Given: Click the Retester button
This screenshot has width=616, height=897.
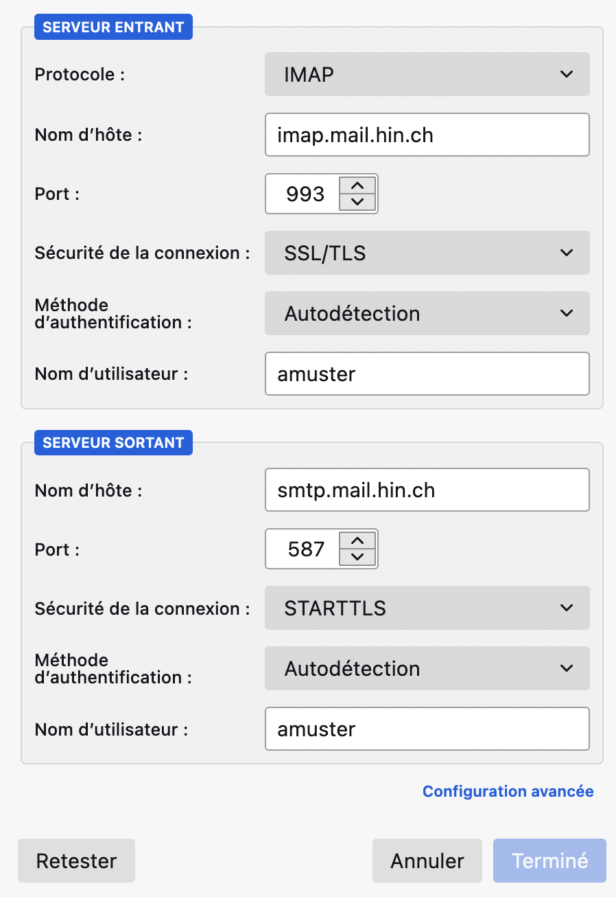Looking at the screenshot, I should pos(76,861).
